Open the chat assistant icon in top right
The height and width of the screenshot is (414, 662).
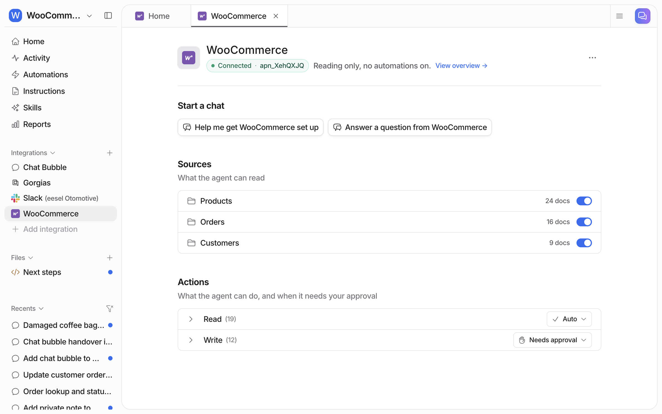coord(642,16)
